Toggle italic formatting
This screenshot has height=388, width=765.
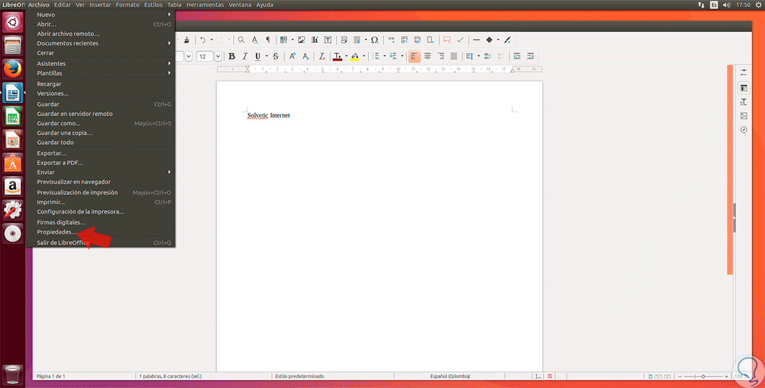[245, 56]
